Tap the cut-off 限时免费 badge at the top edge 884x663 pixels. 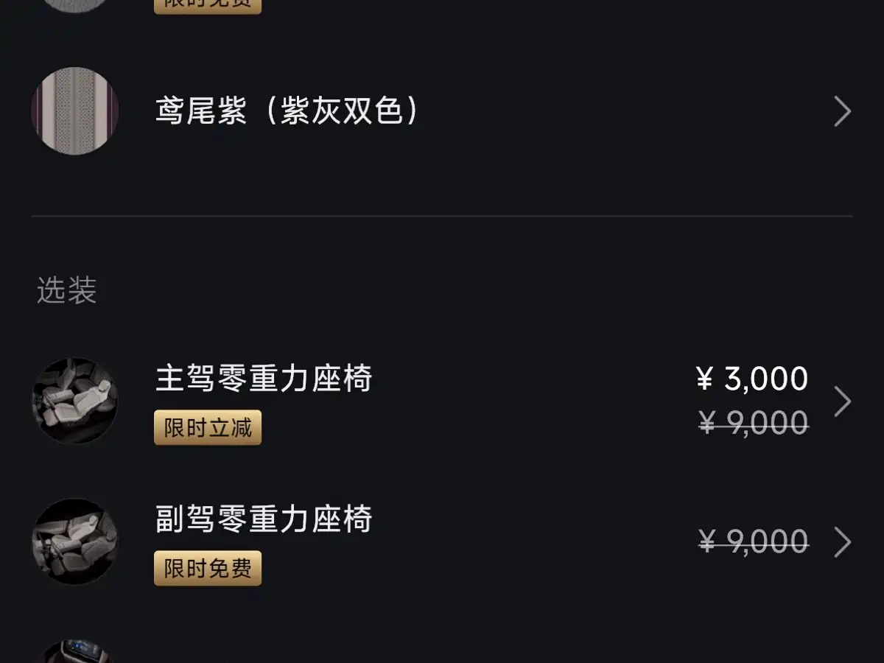(208, 6)
